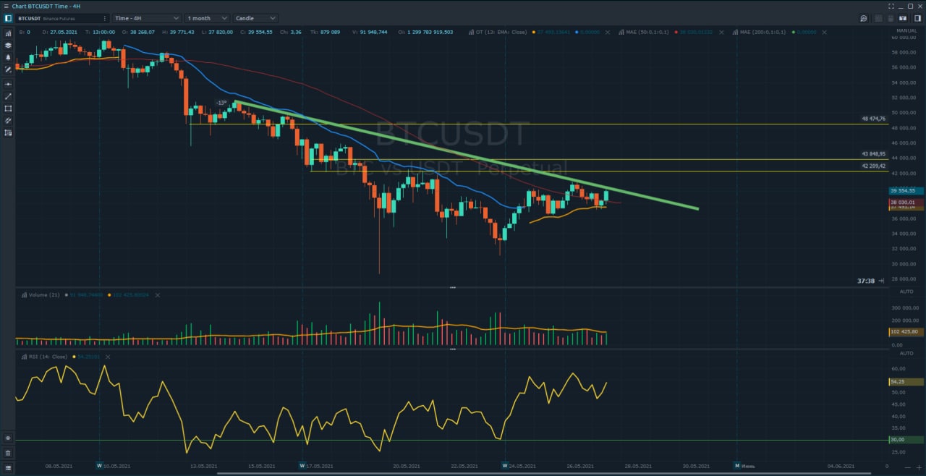Click the green MAE 200 color dot
The image size is (926, 476).
point(794,32)
